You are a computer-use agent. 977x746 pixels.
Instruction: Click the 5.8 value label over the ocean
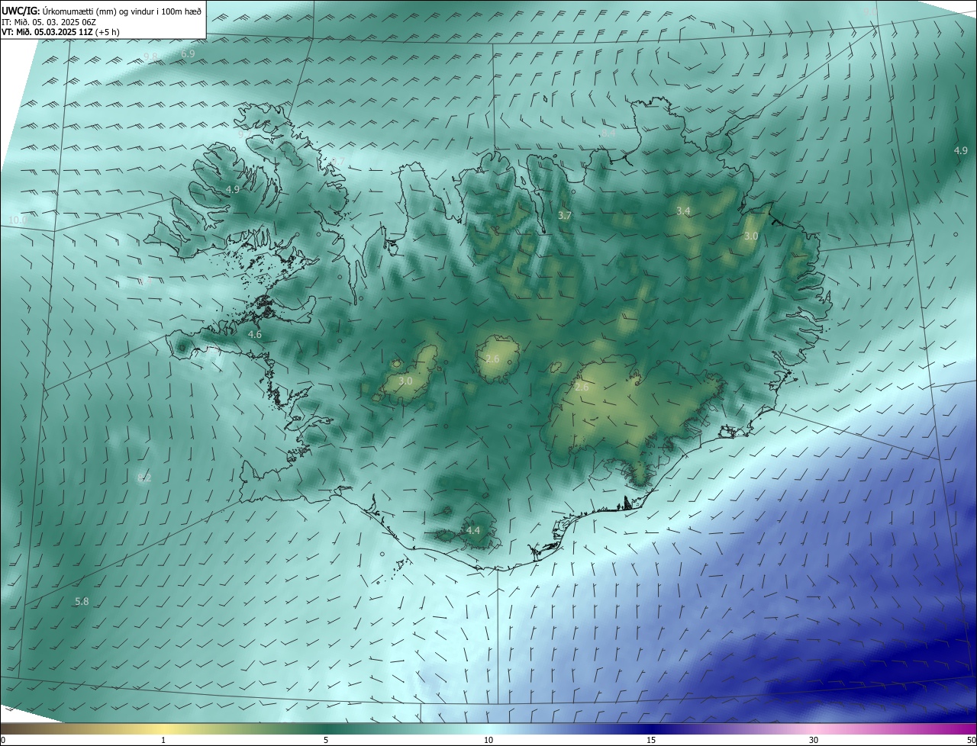point(82,602)
